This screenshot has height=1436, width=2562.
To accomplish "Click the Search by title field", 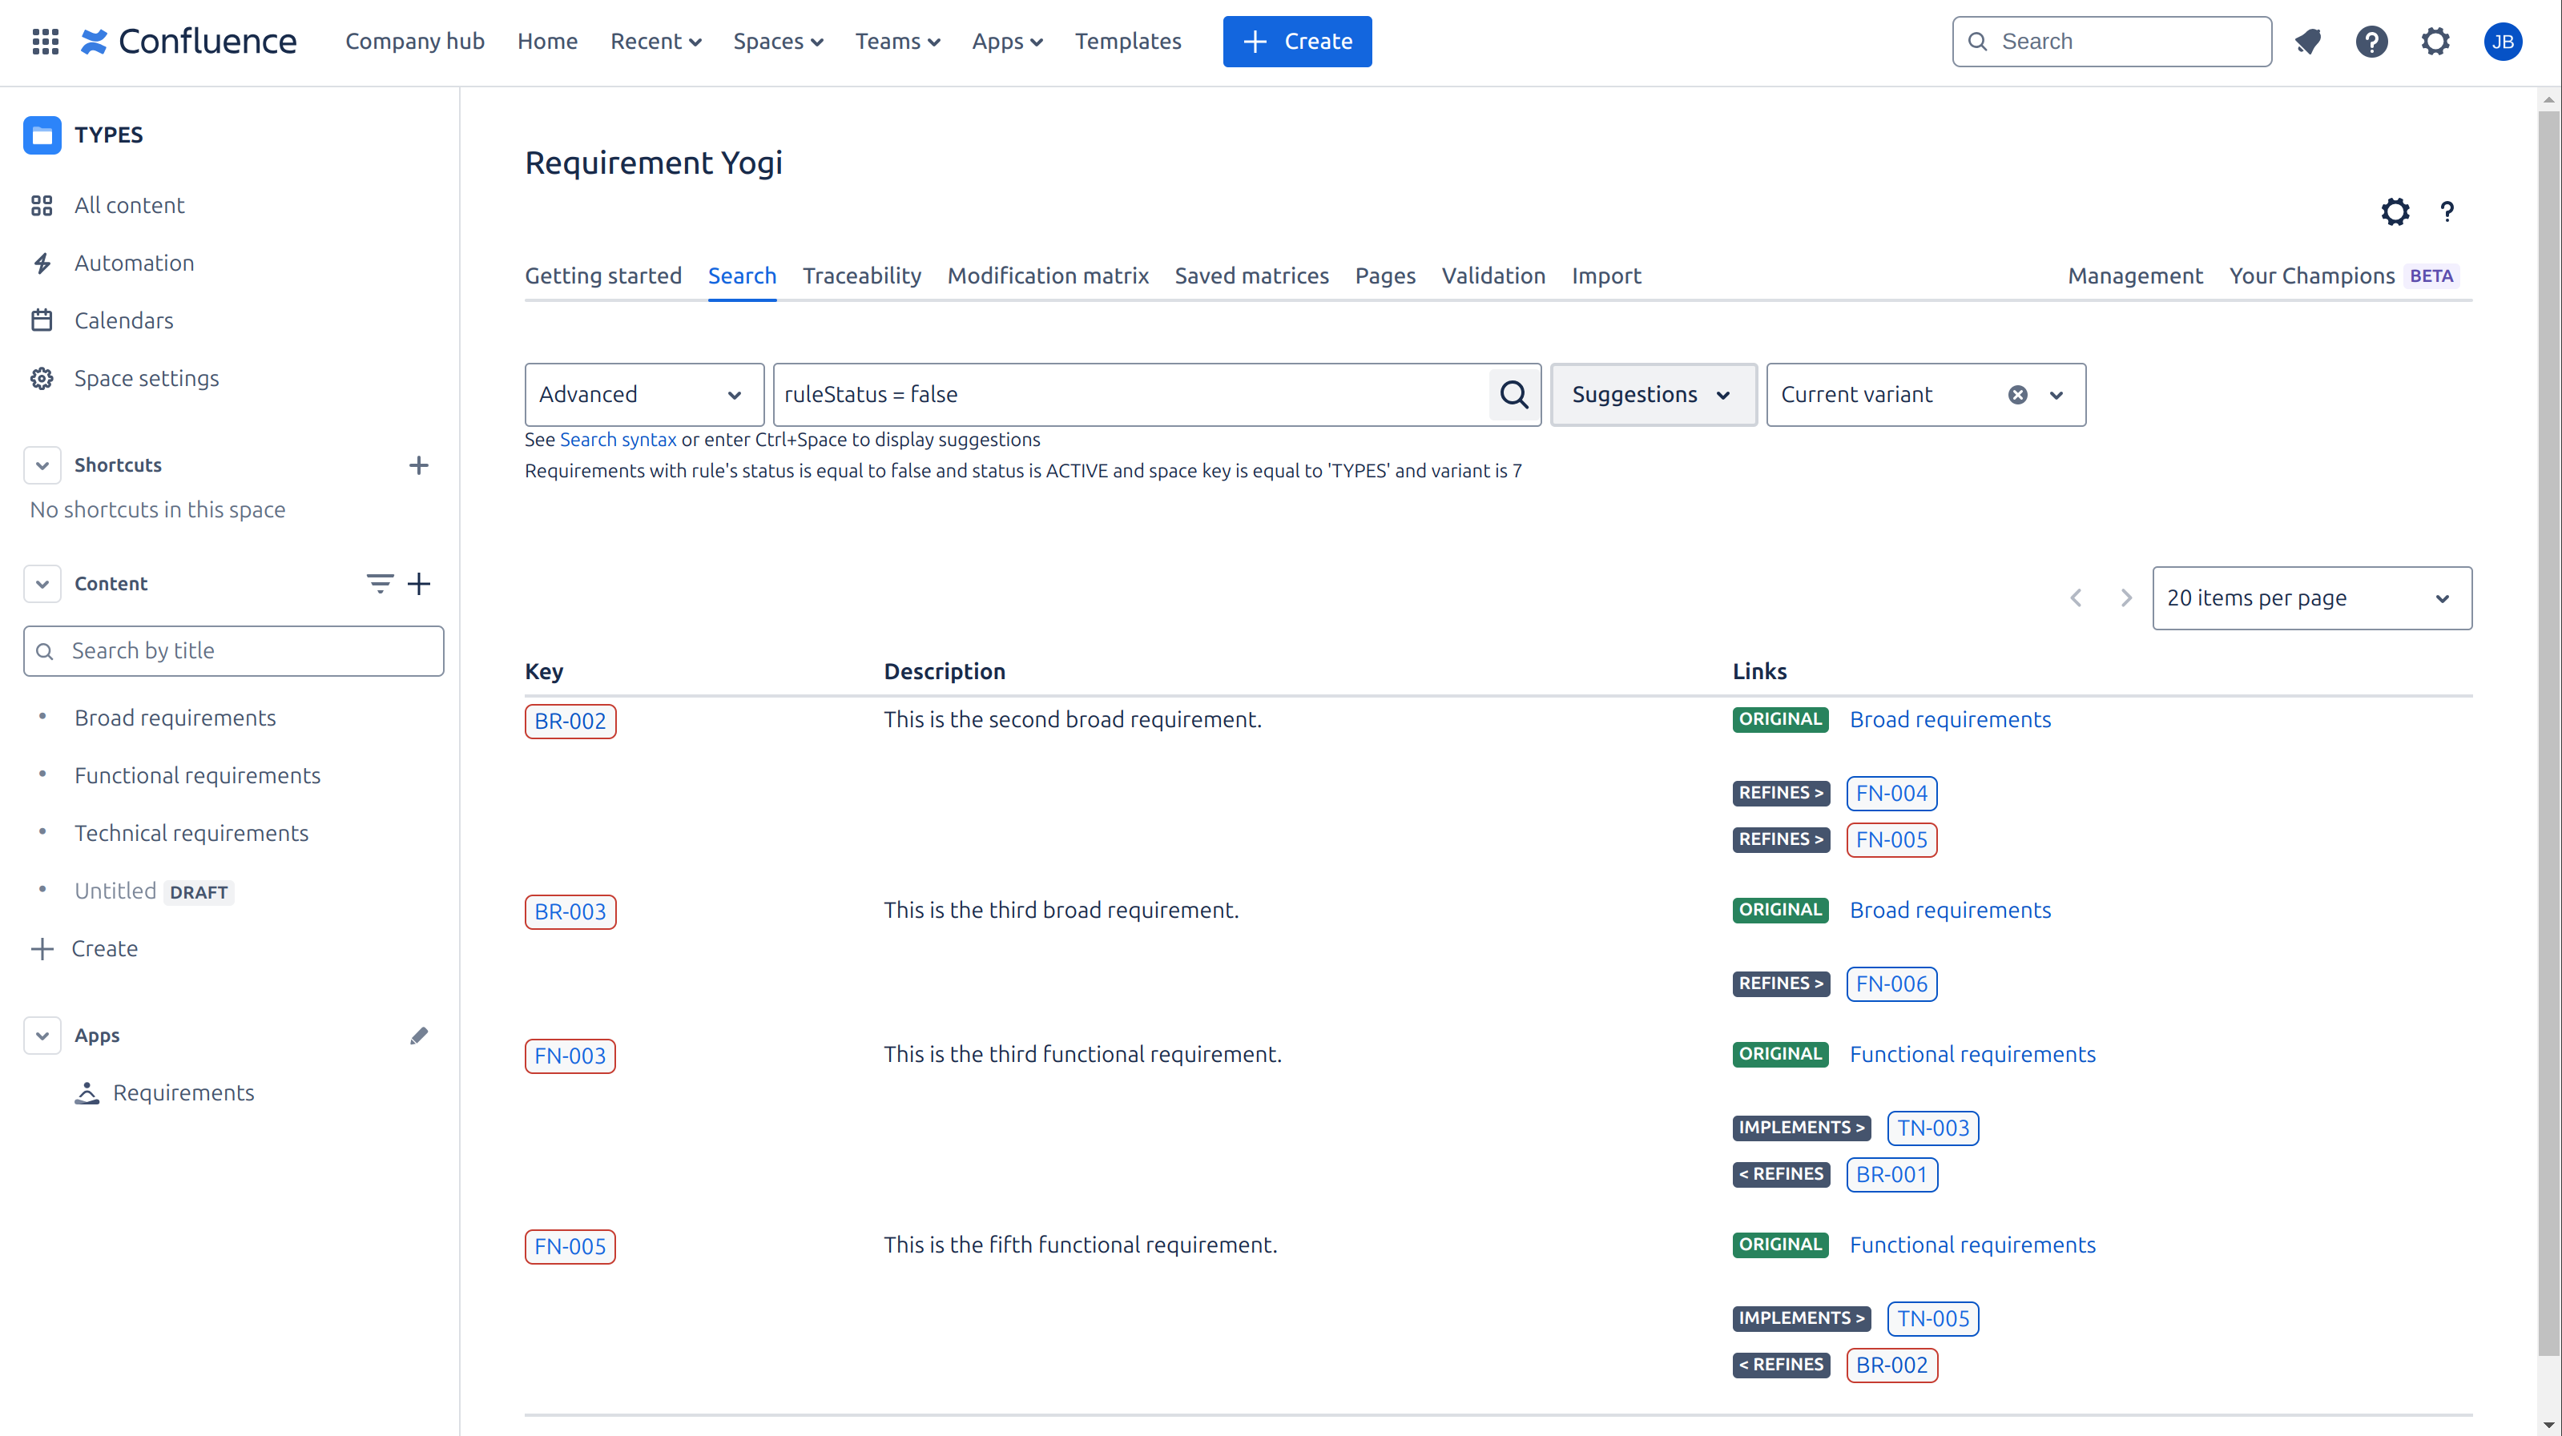I will (x=234, y=650).
